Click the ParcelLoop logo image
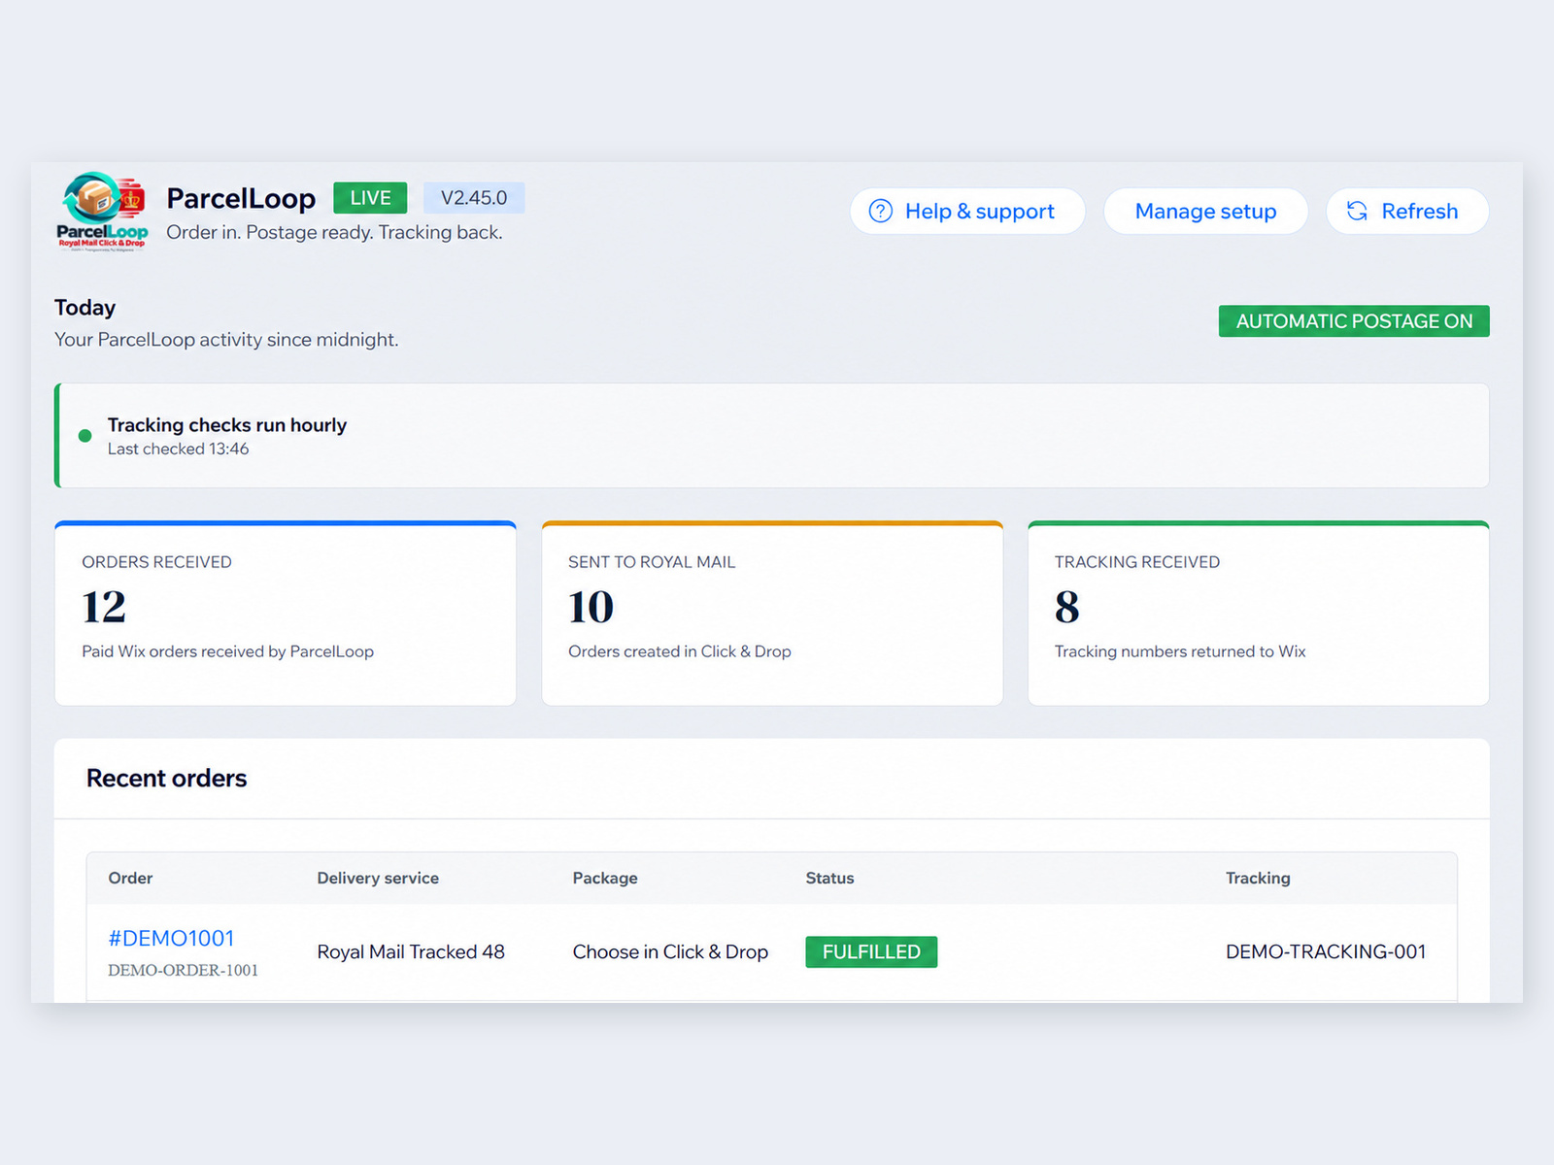Image resolution: width=1554 pixels, height=1165 pixels. 102,211
